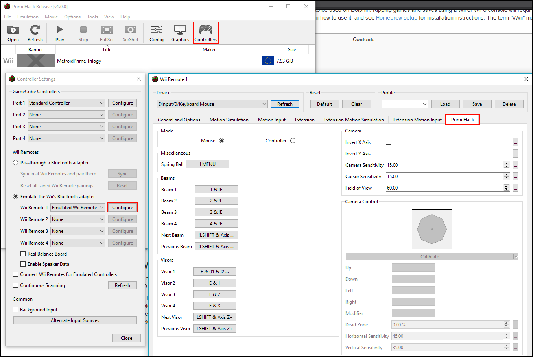This screenshot has height=357, width=533.
Task: Click the European flag region icon
Action: (268, 61)
